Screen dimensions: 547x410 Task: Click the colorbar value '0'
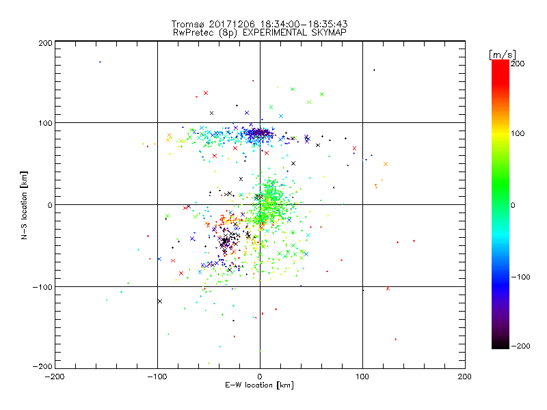(513, 206)
